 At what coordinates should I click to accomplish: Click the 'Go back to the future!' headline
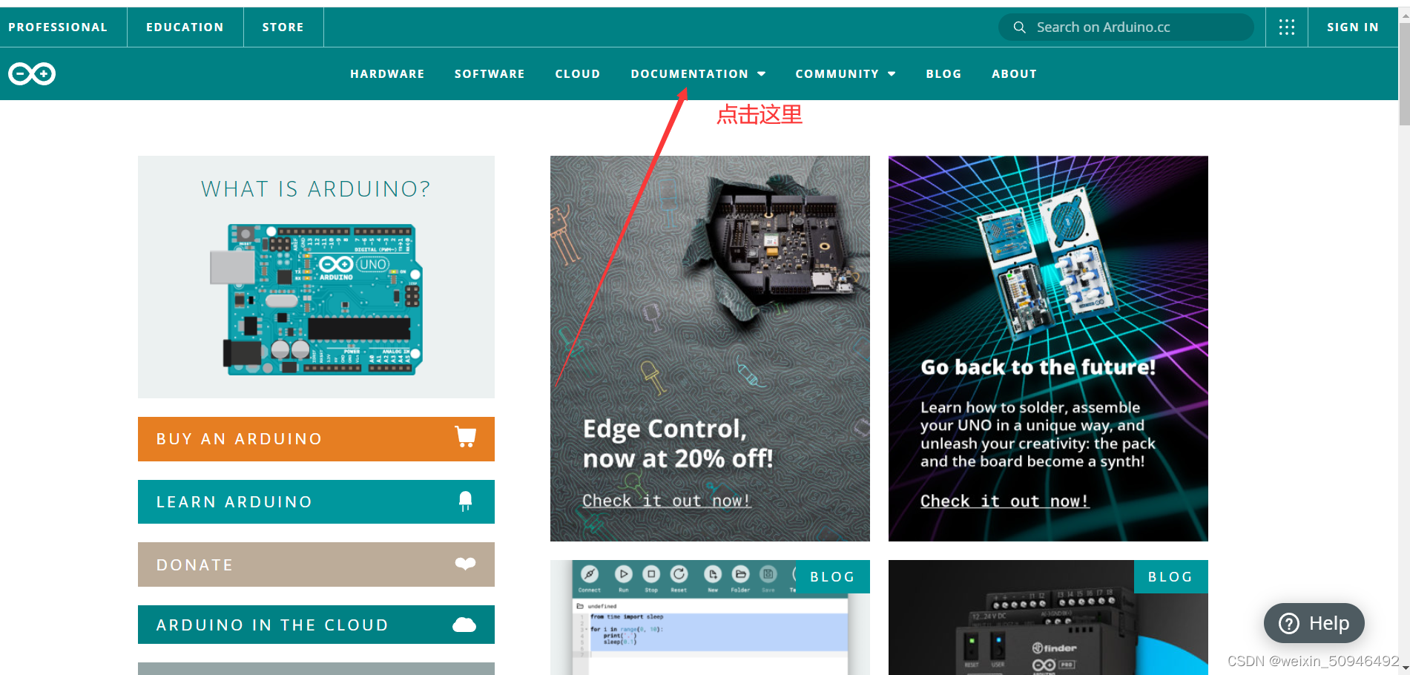click(1038, 367)
